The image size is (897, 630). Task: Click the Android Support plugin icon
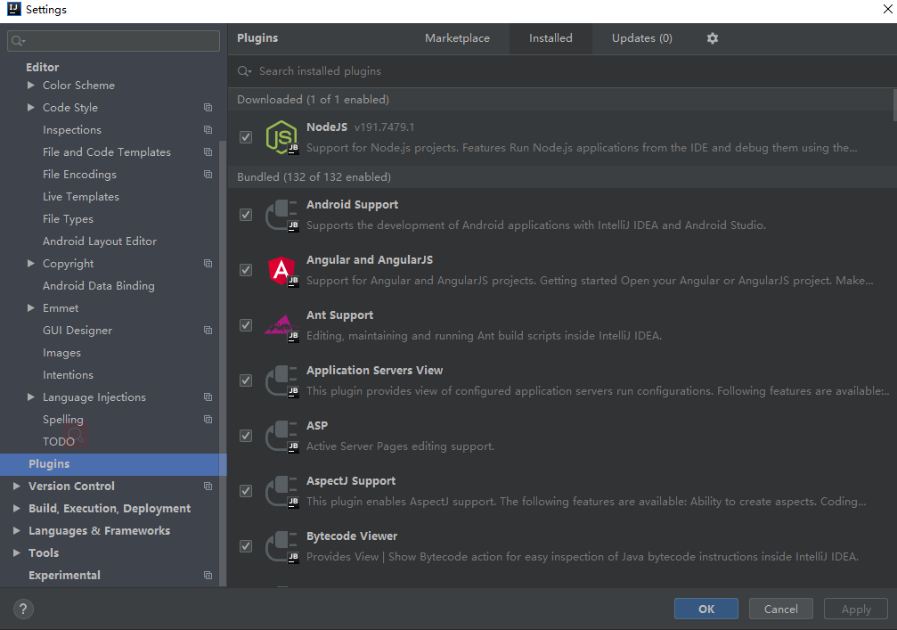282,215
